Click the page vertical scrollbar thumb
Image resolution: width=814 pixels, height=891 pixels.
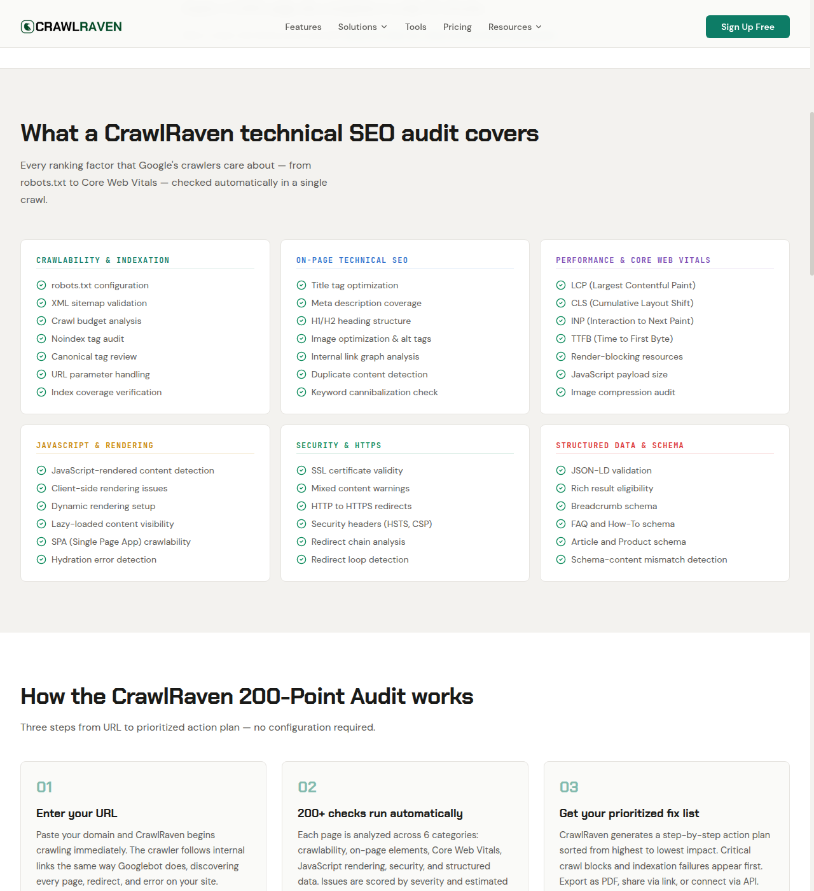812,194
